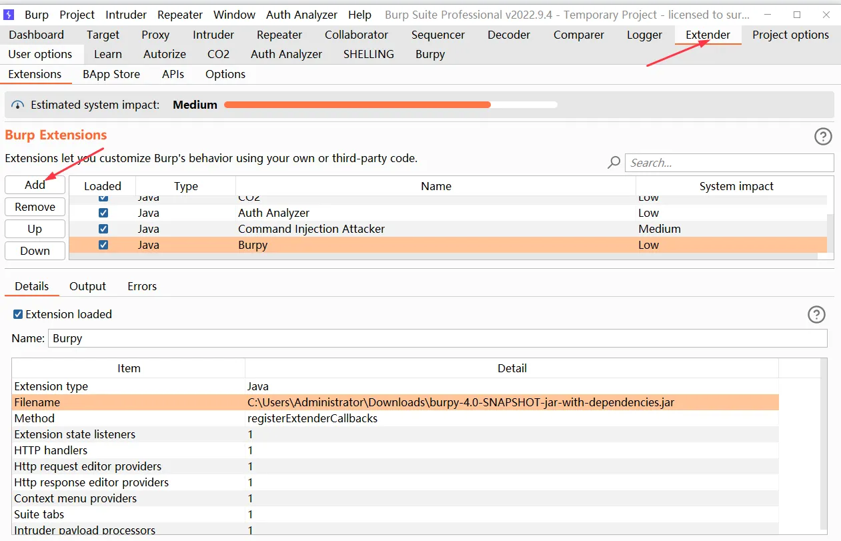The width and height of the screenshot is (841, 541).
Task: Switch to the BApp Store tab
Action: pyautogui.click(x=111, y=74)
